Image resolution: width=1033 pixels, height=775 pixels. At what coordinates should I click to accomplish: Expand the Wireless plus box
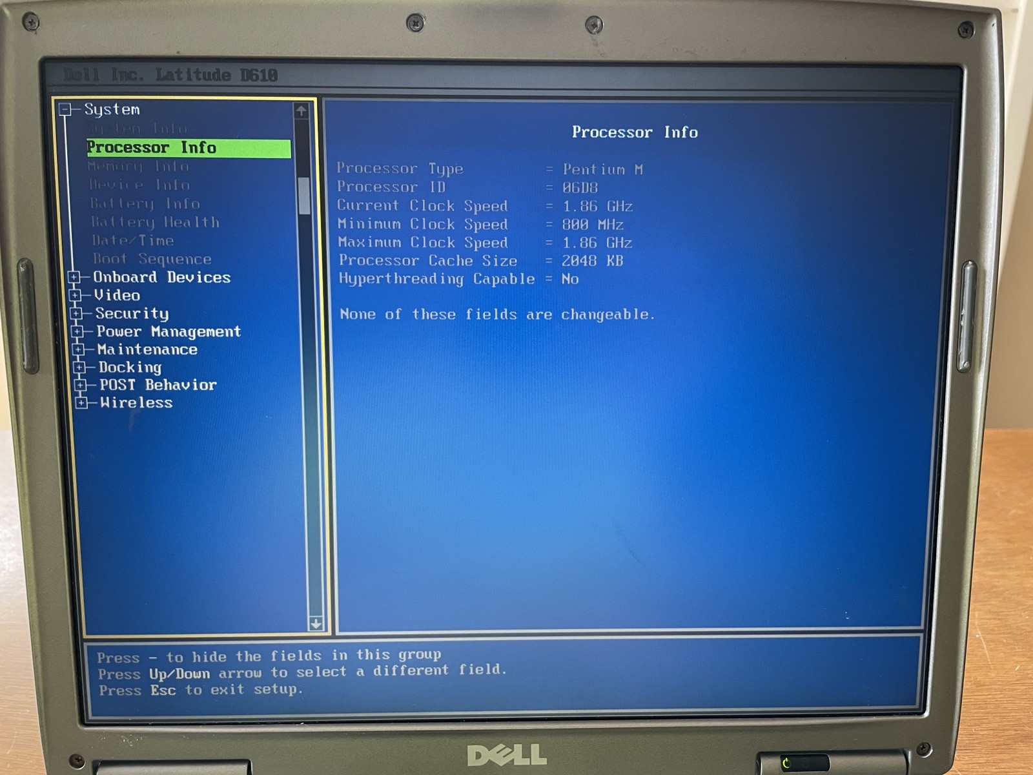pyautogui.click(x=81, y=403)
